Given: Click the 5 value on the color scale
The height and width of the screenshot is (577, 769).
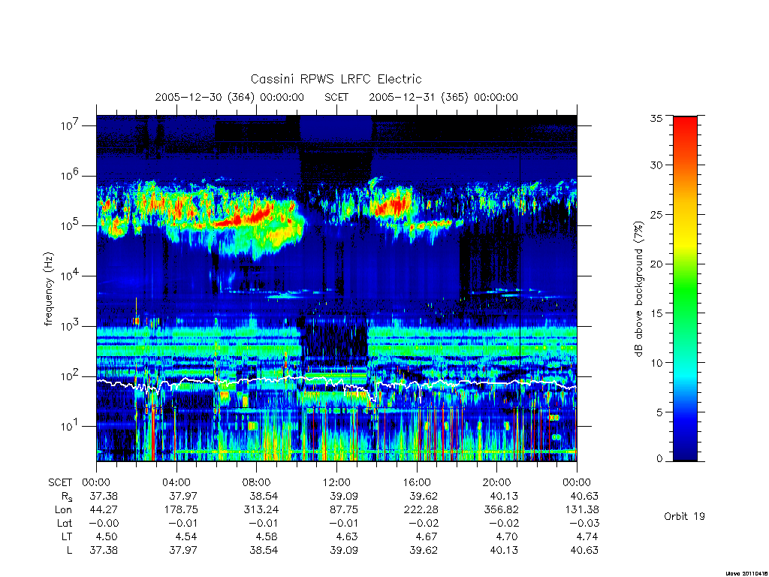Looking at the screenshot, I should tap(659, 412).
